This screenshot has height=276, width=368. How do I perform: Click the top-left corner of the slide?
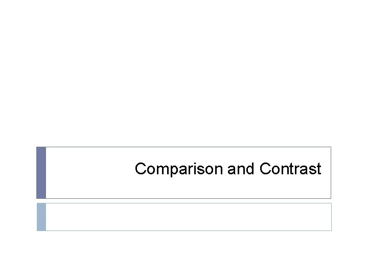coord(2,2)
